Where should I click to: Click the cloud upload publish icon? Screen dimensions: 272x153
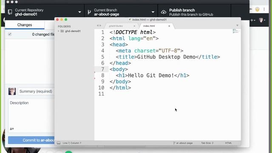(164, 12)
